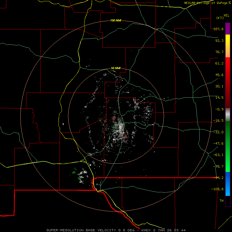Click the dense white echo core near radar center
The height and width of the screenshot is (232, 232).
point(121,126)
